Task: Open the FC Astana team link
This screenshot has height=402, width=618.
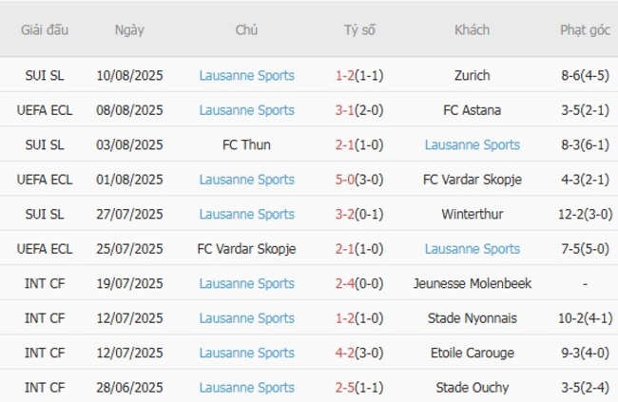Action: point(472,110)
